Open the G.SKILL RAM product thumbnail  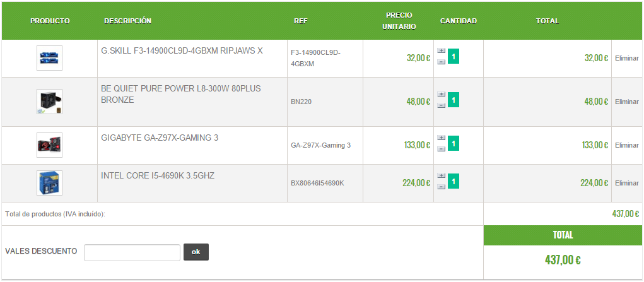coord(49,58)
